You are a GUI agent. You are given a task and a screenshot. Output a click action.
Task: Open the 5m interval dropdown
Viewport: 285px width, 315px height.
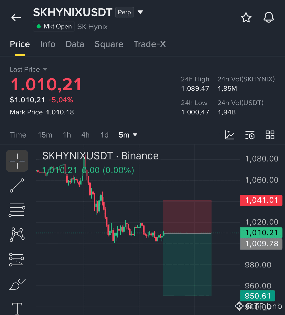pyautogui.click(x=128, y=135)
